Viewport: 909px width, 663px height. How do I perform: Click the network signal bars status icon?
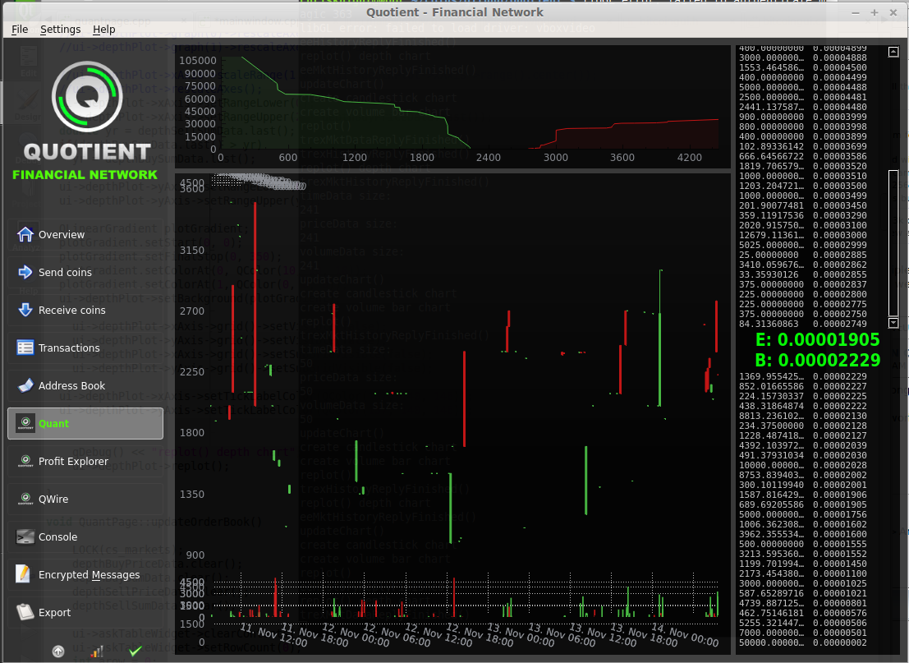tap(97, 651)
